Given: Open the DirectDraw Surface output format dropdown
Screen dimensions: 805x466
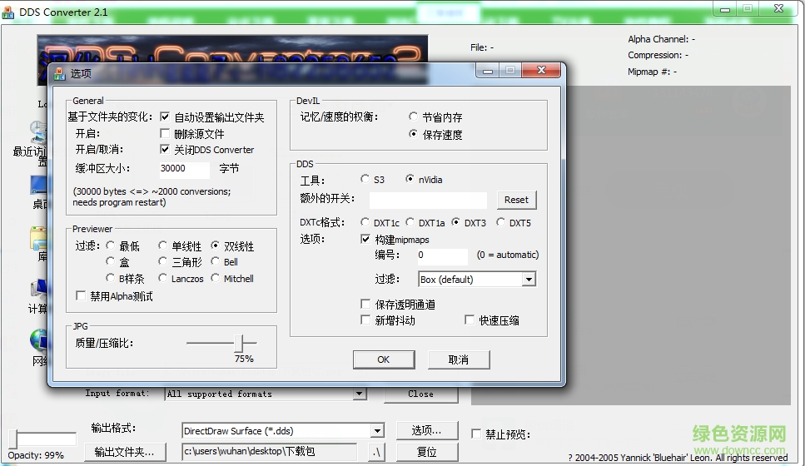Looking at the screenshot, I should click(377, 431).
